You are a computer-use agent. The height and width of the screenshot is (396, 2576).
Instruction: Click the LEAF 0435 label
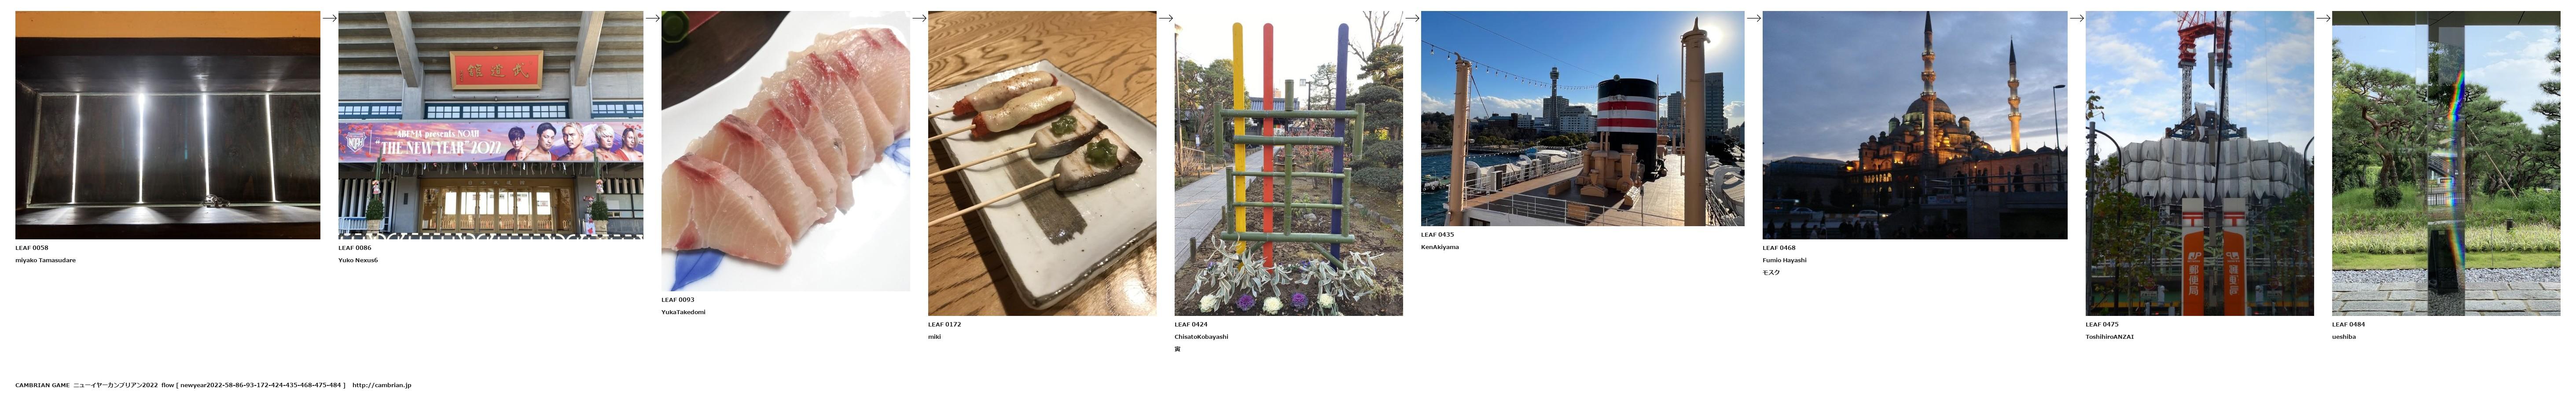tap(1438, 235)
